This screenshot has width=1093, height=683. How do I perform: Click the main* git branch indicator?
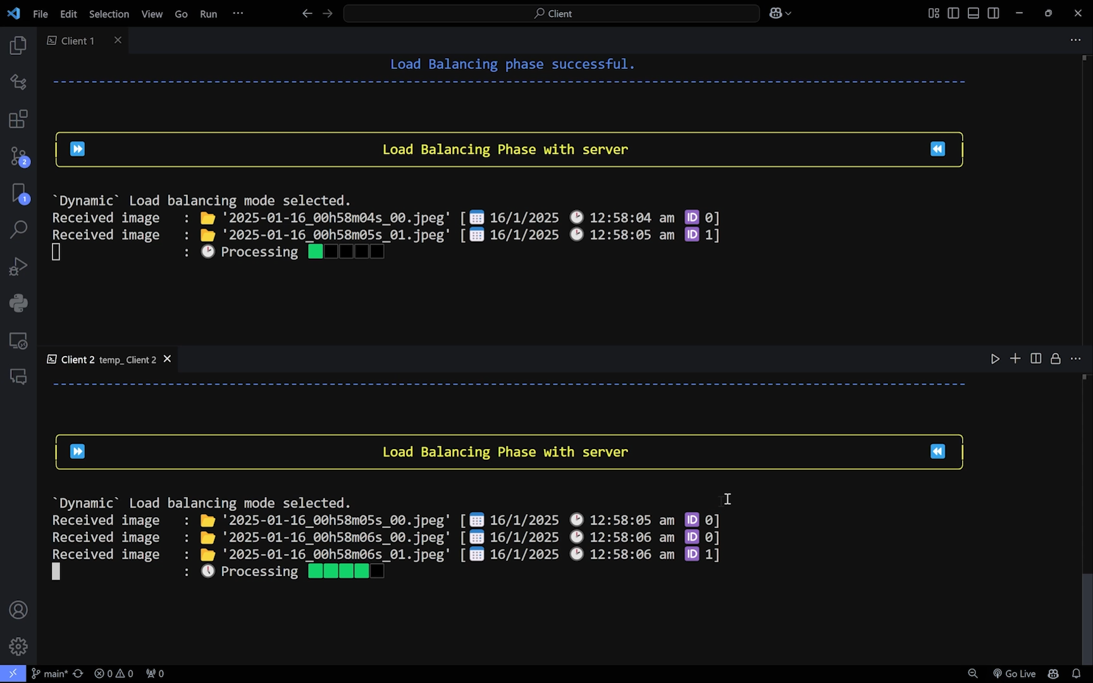coord(50,674)
